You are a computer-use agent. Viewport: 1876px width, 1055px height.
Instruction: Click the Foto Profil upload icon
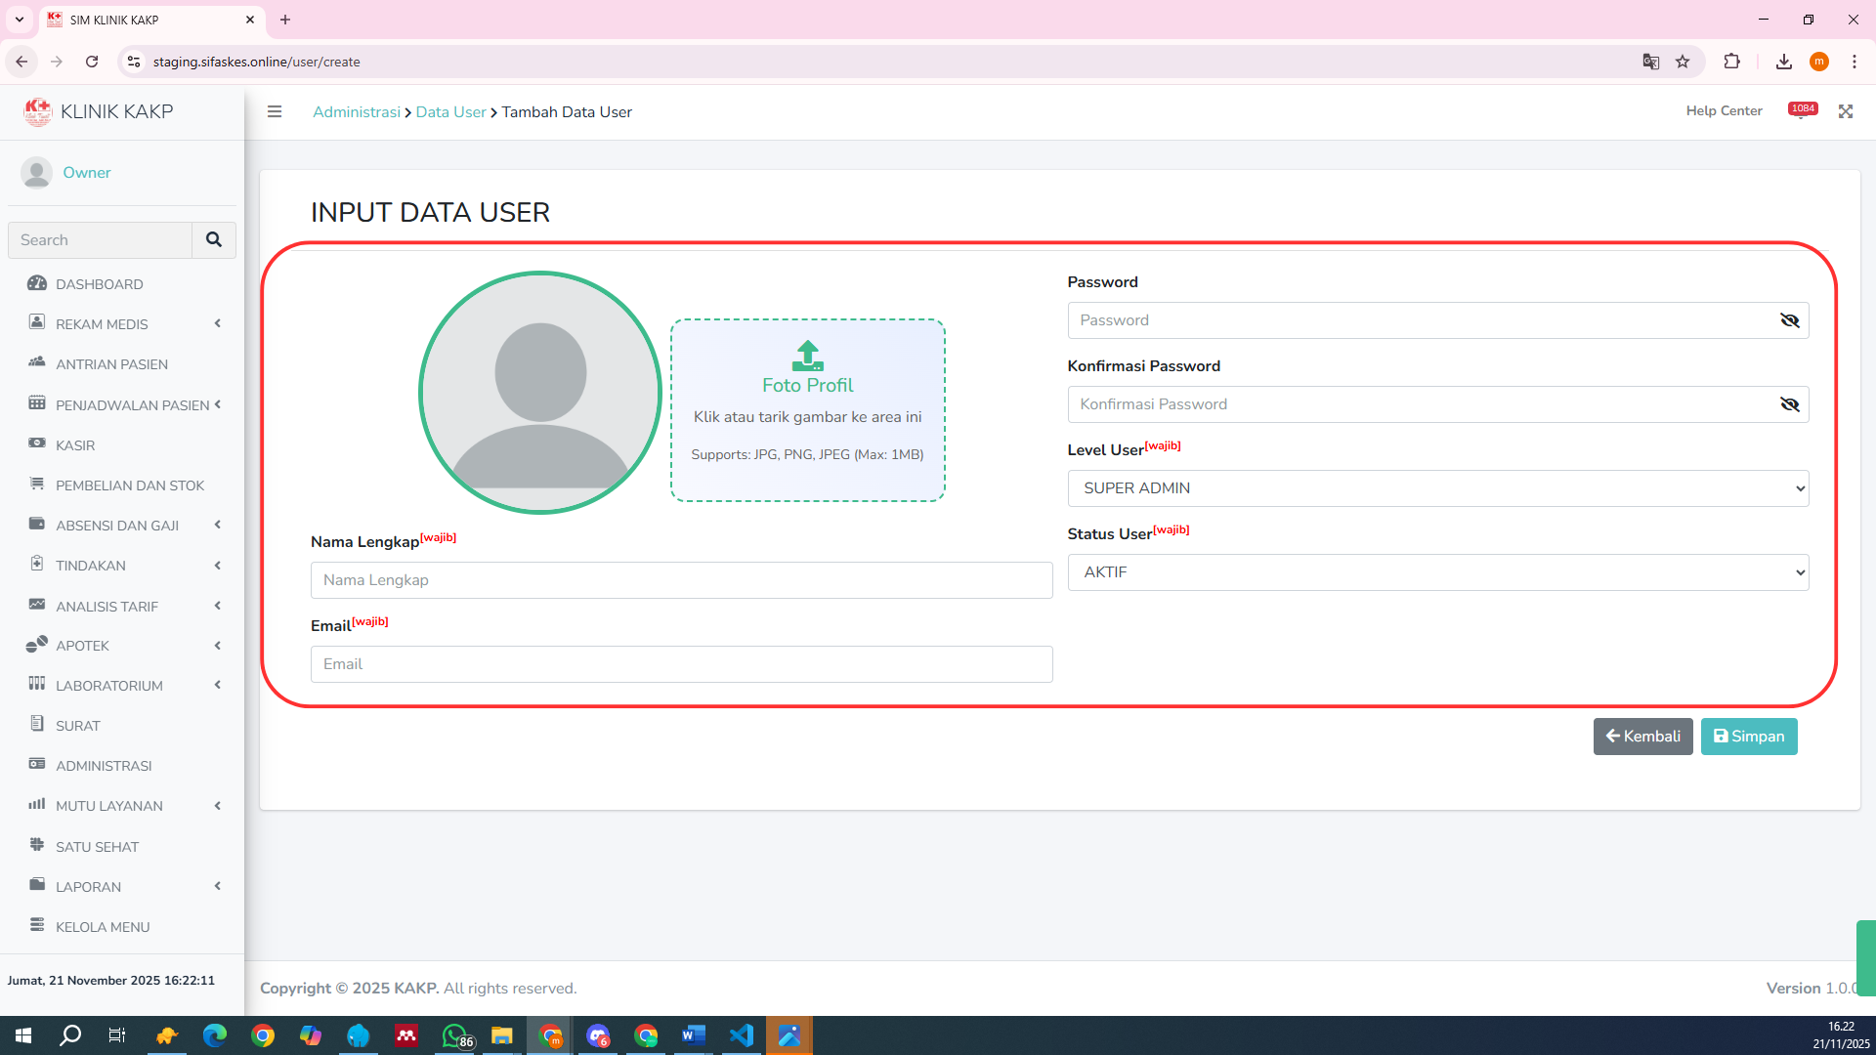(807, 356)
